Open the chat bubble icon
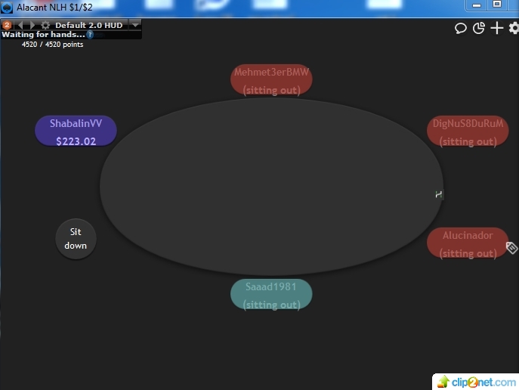The width and height of the screenshot is (519, 390). tap(460, 29)
